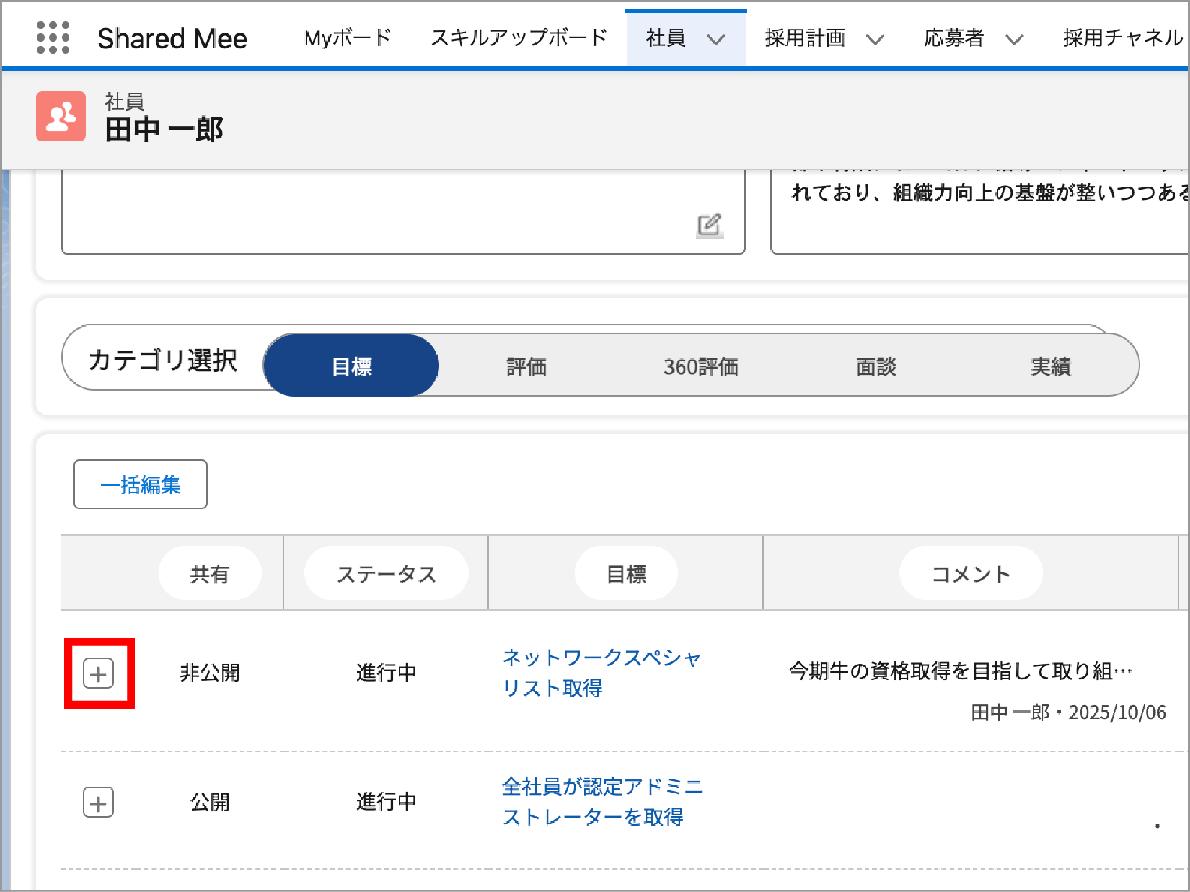Switch category to 評価

526,366
